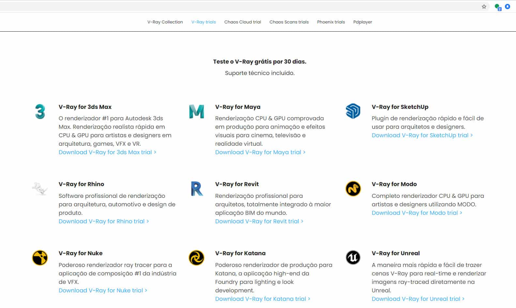Open the V-Ray Collection tab
The image size is (516, 308).
pyautogui.click(x=165, y=22)
